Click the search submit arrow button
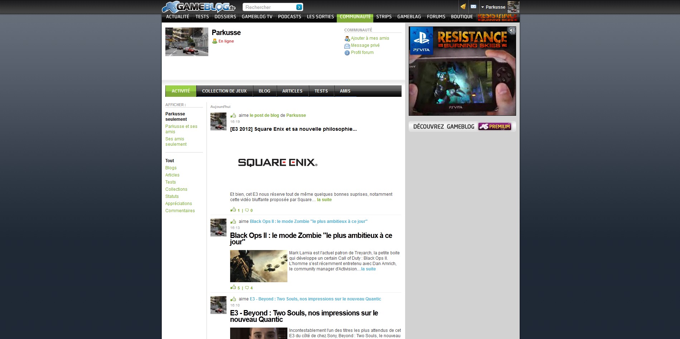The width and height of the screenshot is (680, 339). click(x=299, y=7)
